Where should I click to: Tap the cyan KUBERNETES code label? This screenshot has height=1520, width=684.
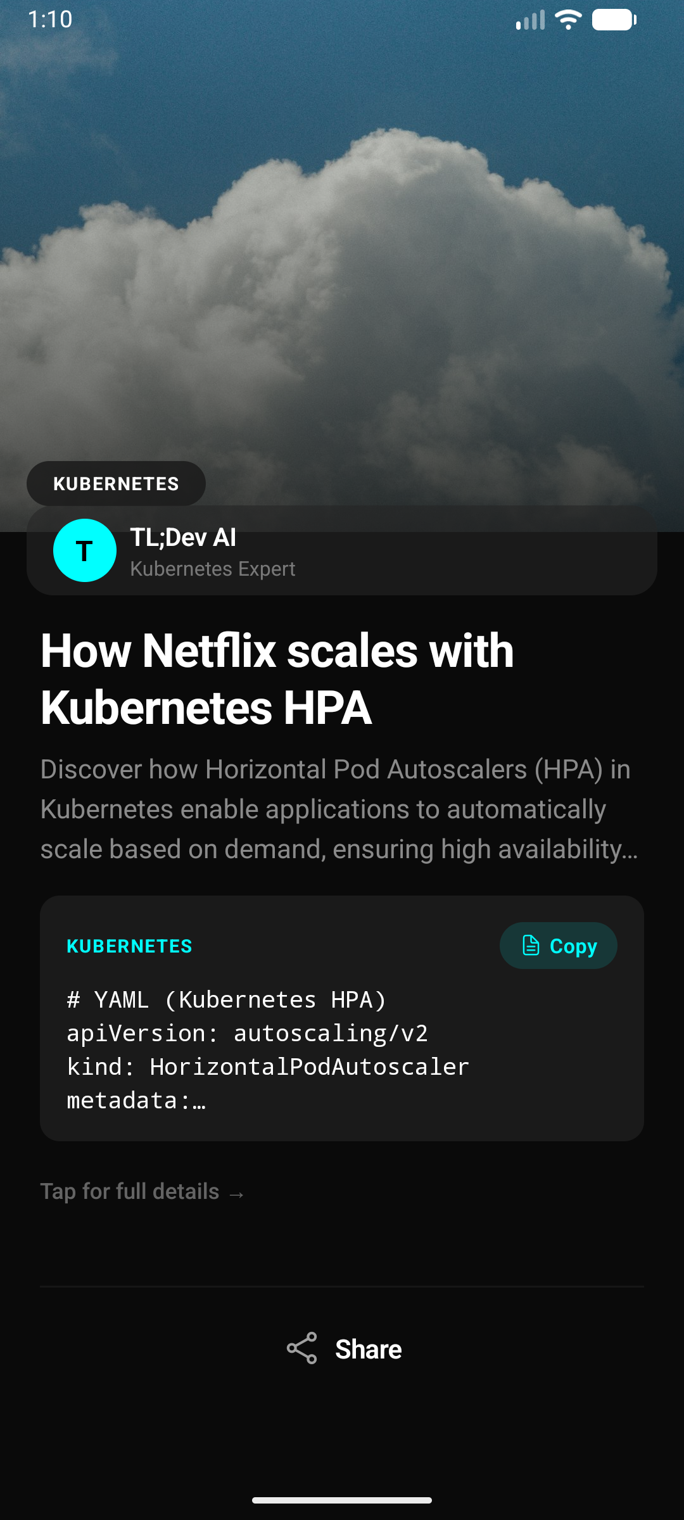(x=129, y=946)
